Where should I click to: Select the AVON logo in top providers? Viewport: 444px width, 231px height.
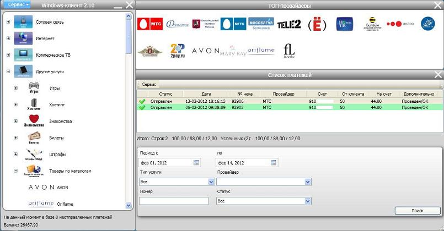pyautogui.click(x=206, y=51)
